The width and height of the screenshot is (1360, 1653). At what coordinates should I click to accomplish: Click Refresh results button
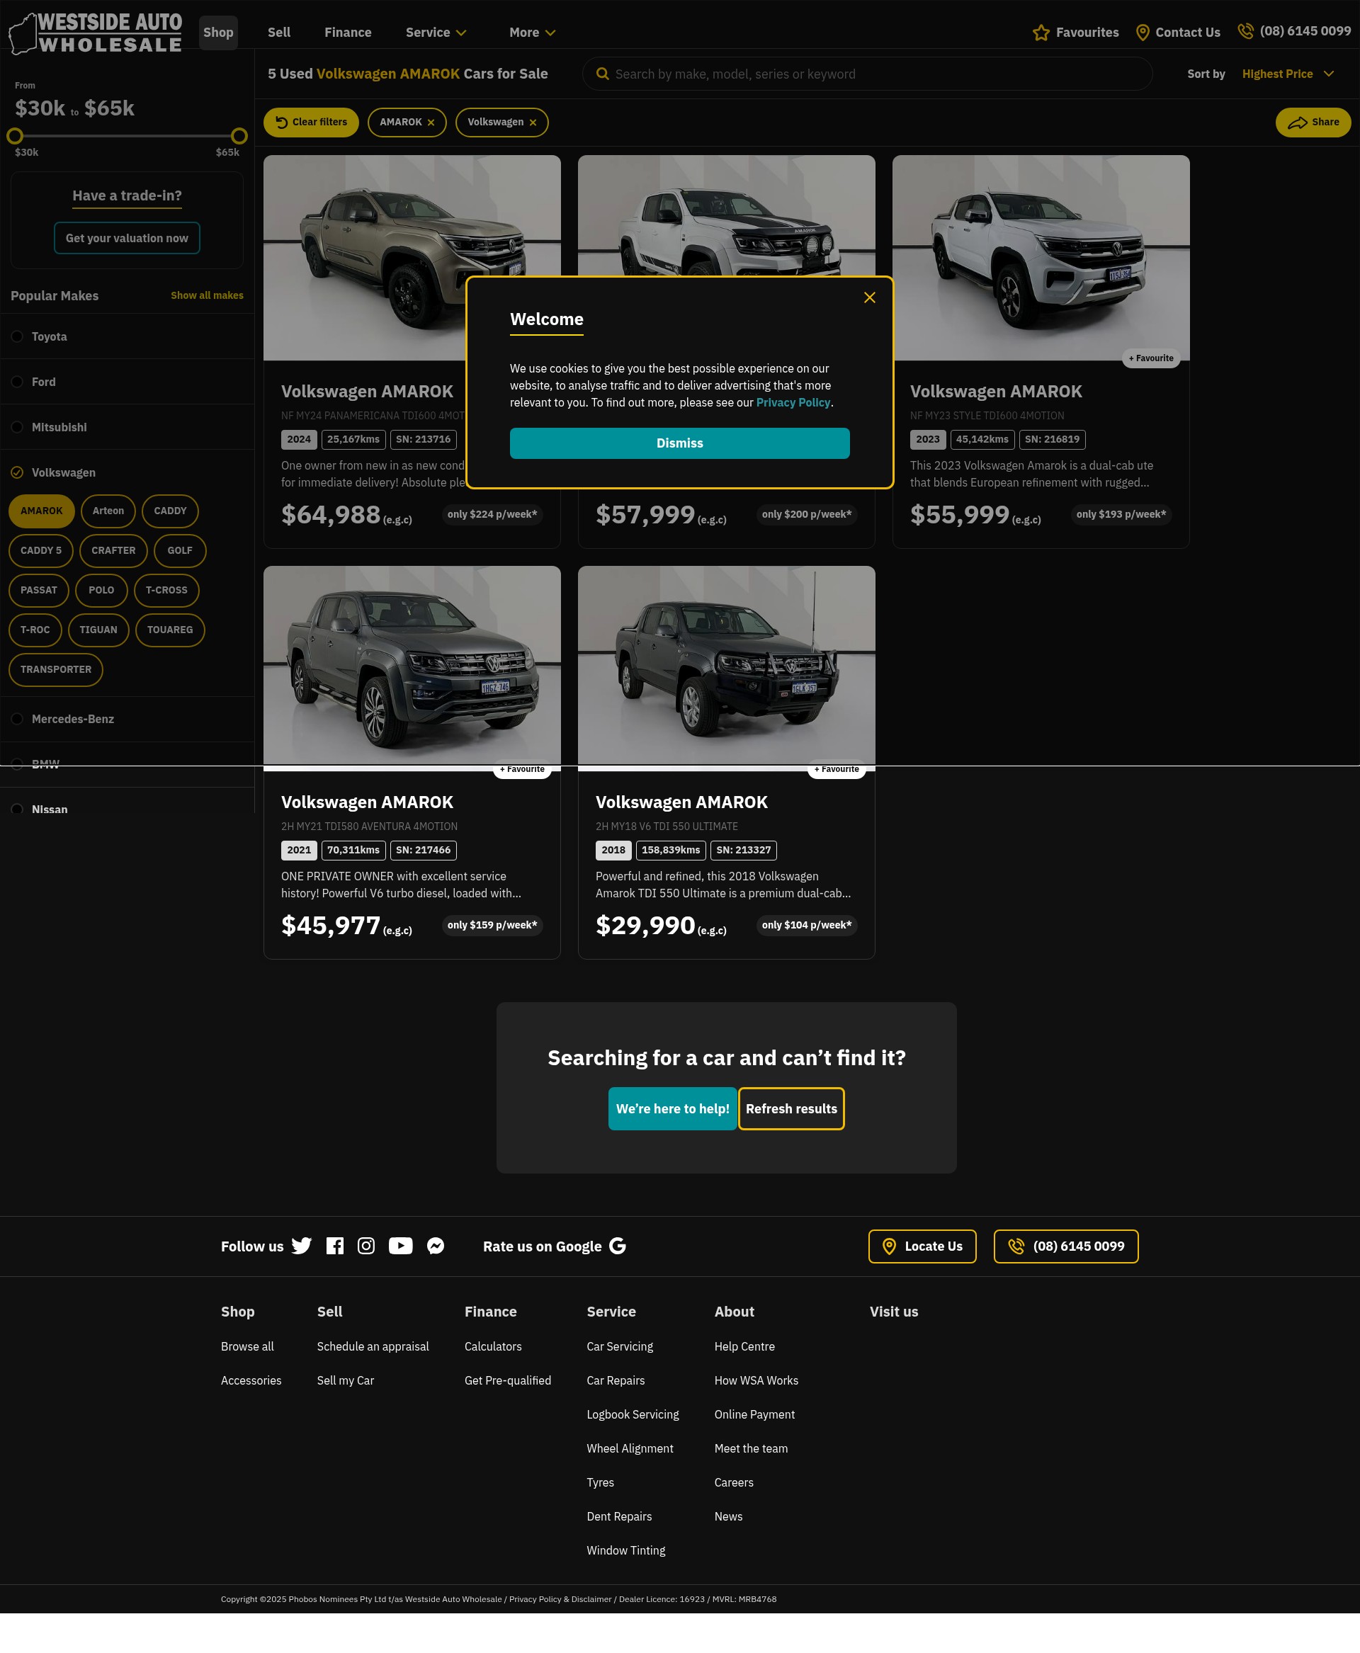[791, 1108]
